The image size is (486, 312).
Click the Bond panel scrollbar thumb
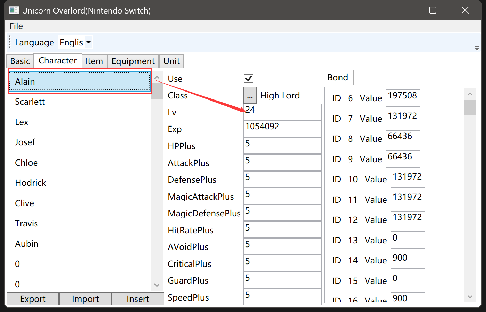(x=470, y=107)
